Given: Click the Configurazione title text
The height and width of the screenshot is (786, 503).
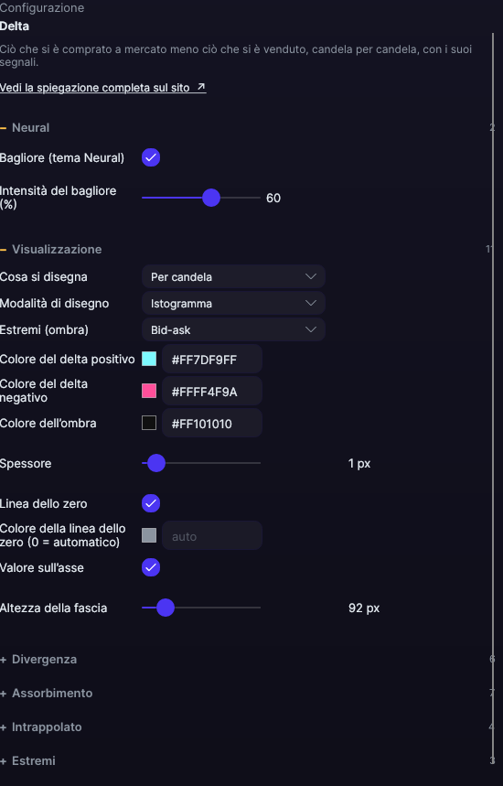Looking at the screenshot, I should point(42,7).
